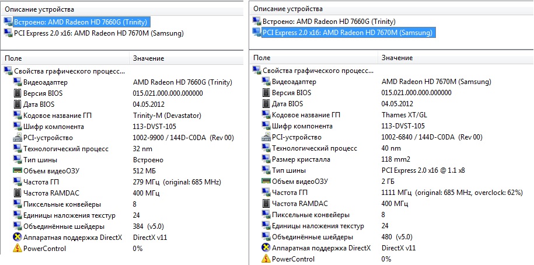Image resolution: width=534 pixels, height=265 pixels.
Task: Click the icon beside "Видеоадаптер" in the right panel
Action: point(266,81)
